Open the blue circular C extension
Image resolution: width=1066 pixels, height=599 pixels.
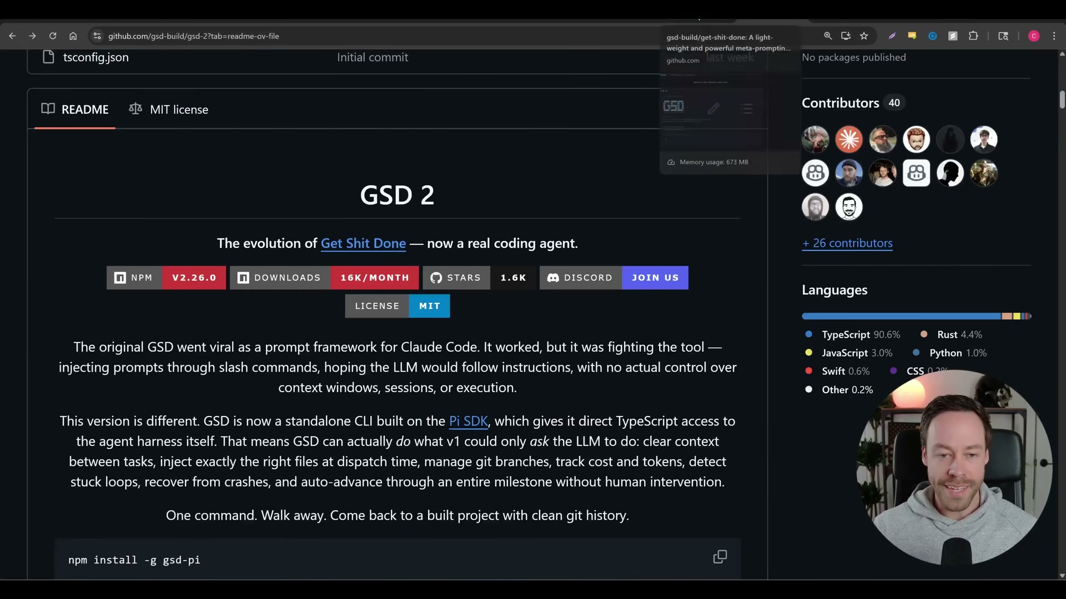tap(933, 36)
